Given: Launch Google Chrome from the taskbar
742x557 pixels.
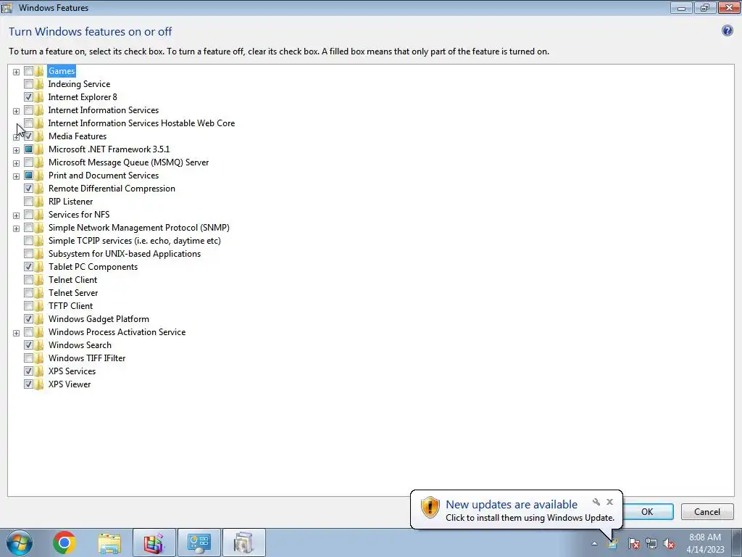Looking at the screenshot, I should tap(64, 542).
